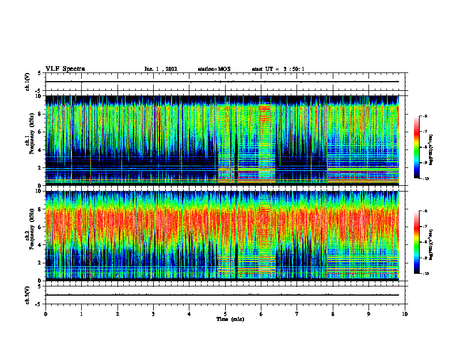The image size is (456, 352).
Task: Click the "station=MOS" header label
Action: [214, 69]
